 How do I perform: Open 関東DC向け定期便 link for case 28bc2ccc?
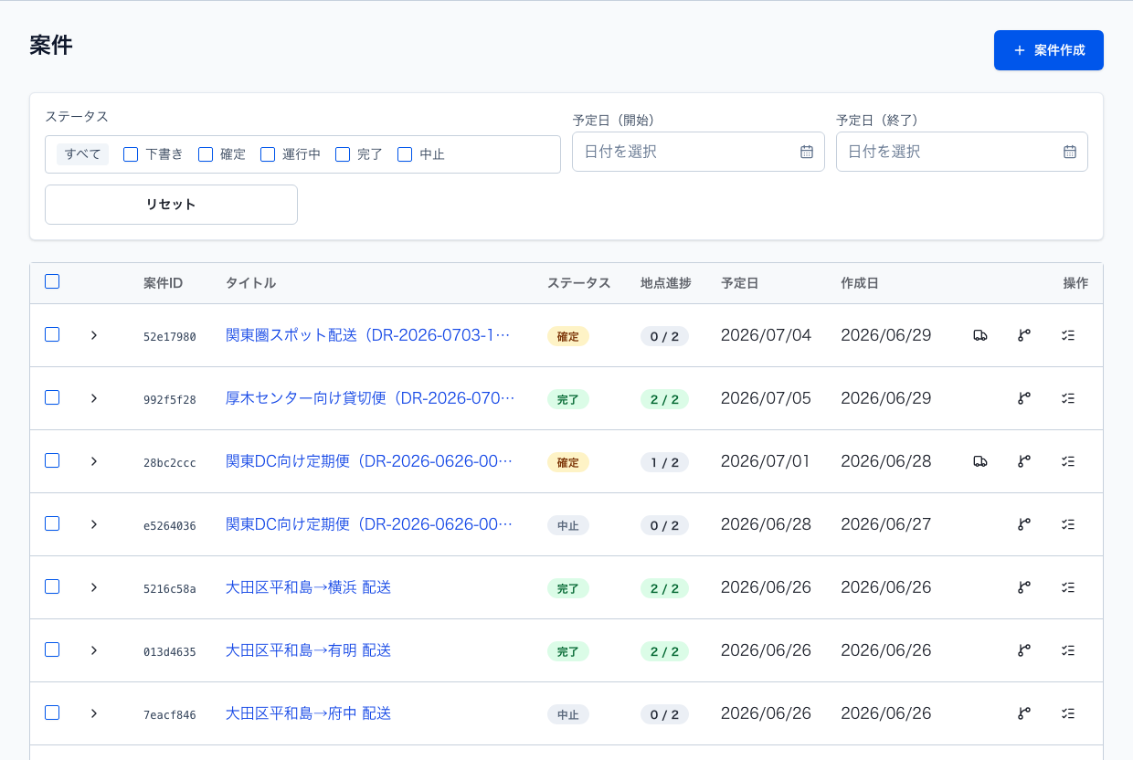369,461
